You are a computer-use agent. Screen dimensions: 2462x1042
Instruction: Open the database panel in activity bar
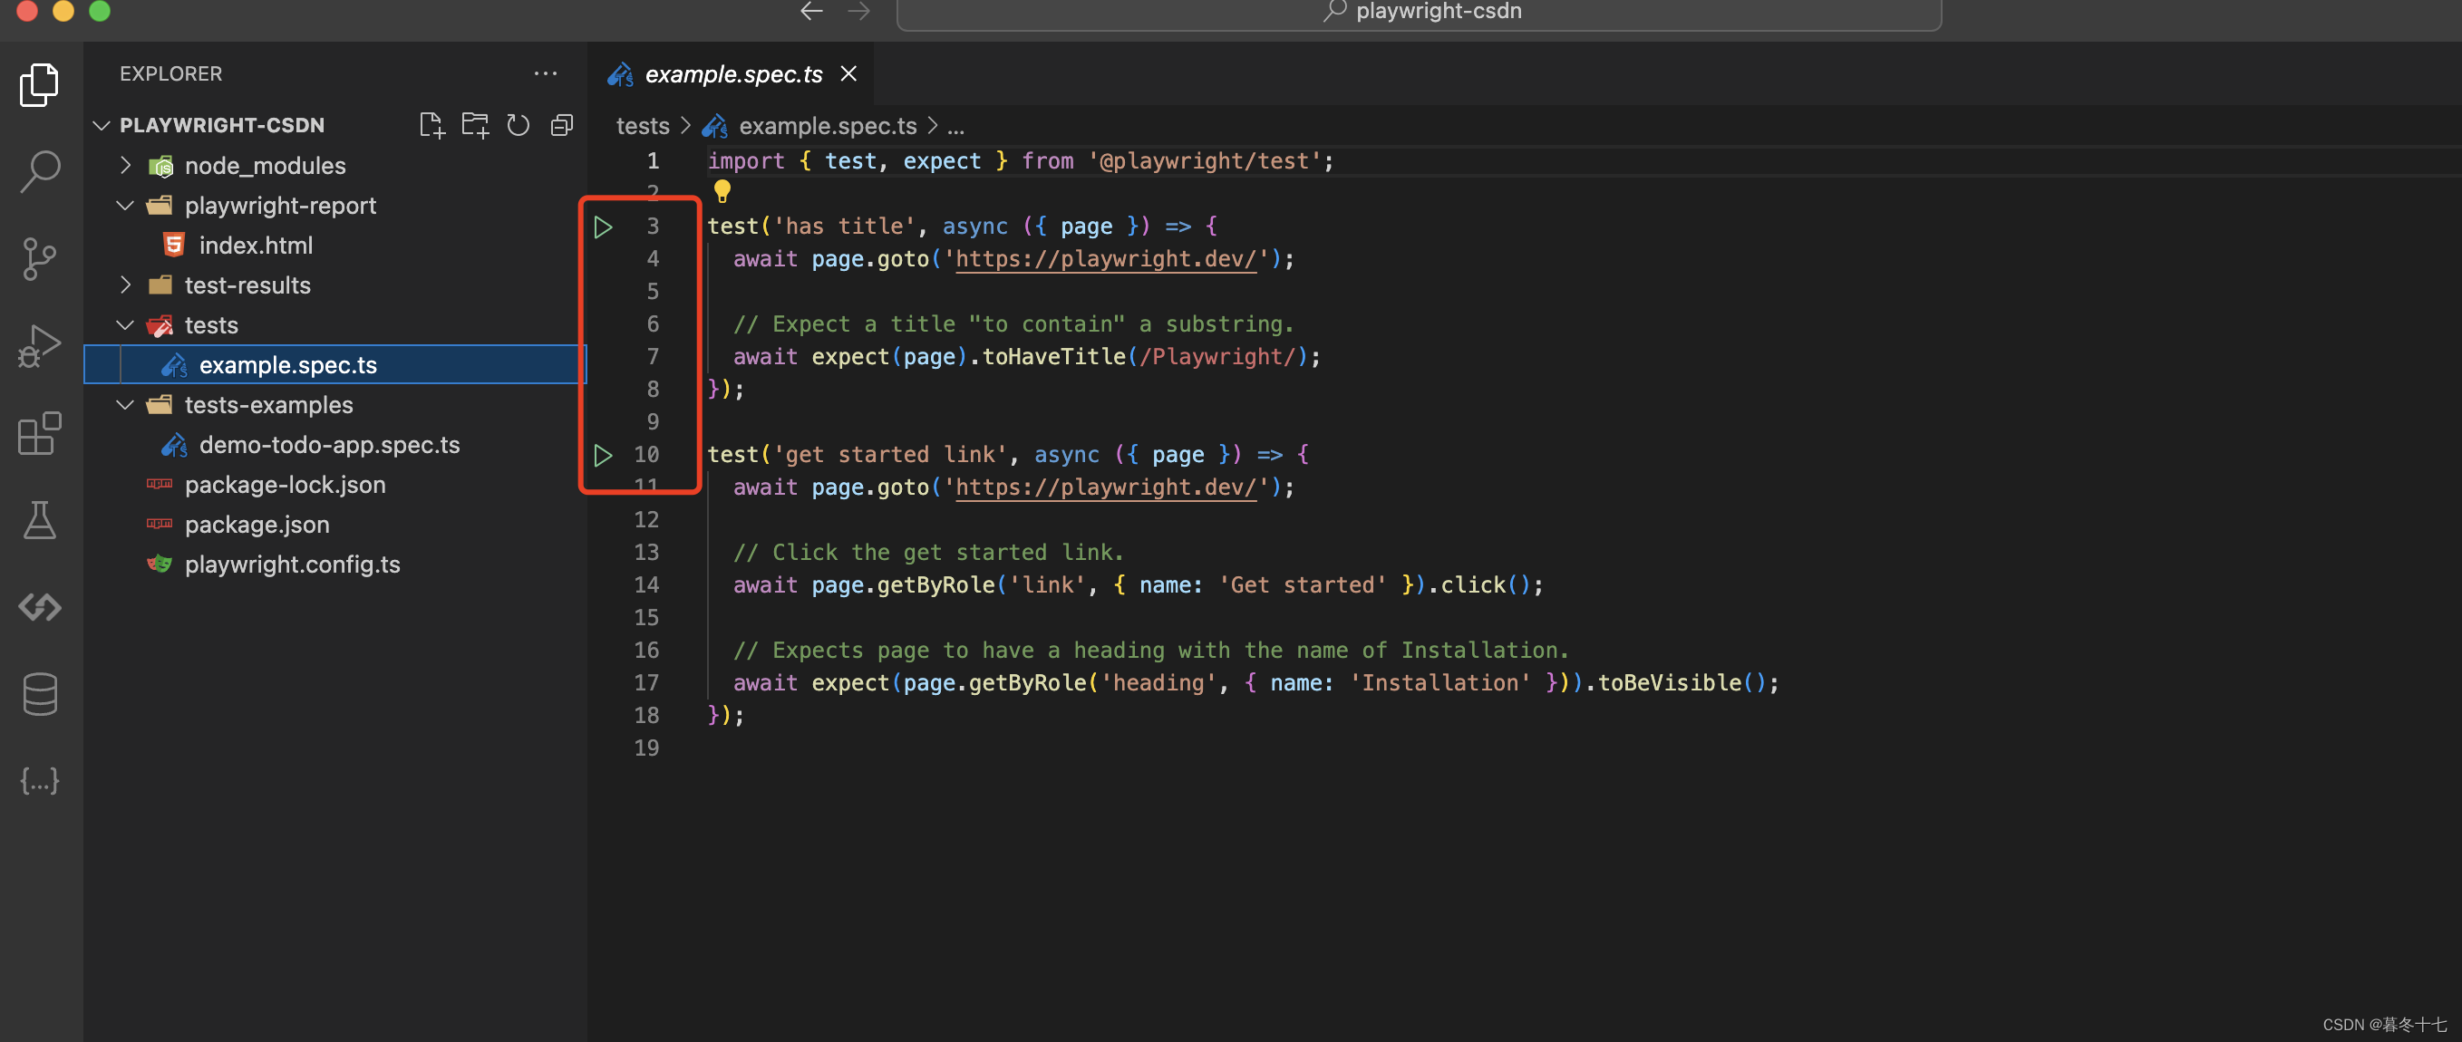click(x=39, y=694)
